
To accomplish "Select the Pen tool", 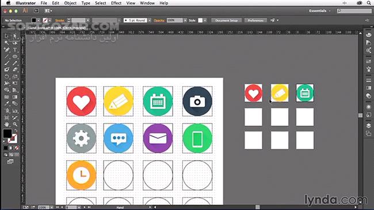I will pyautogui.click(x=7, y=50).
